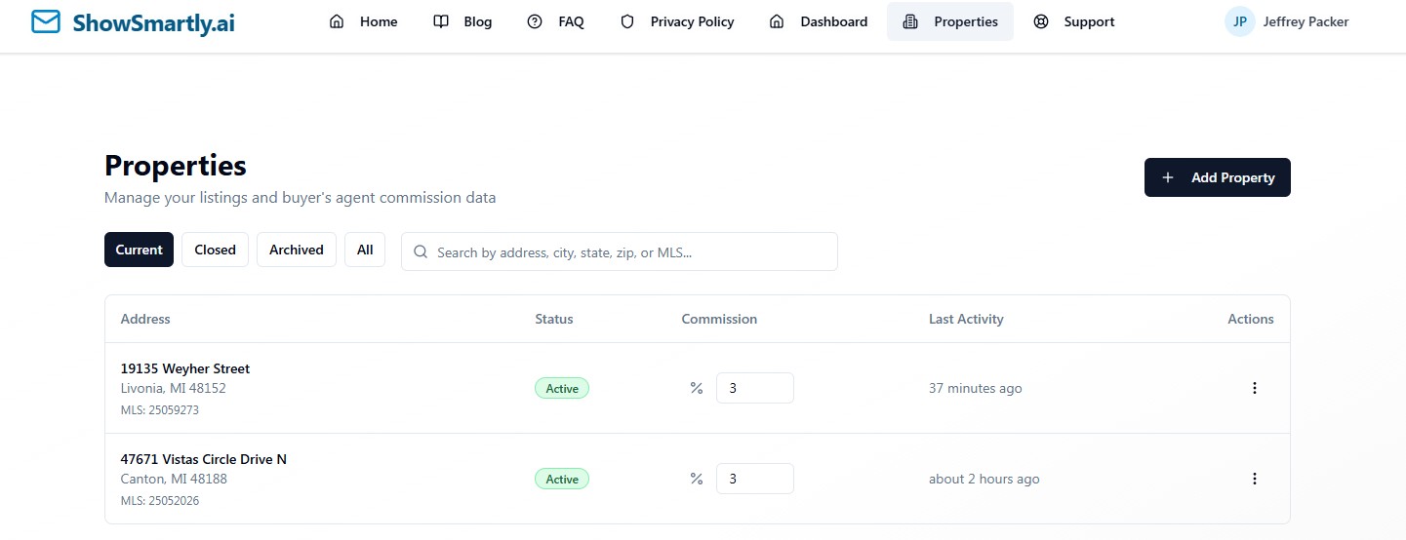The image size is (1406, 540).
Task: Click the shield icon beside Privacy Policy
Action: [x=627, y=21]
